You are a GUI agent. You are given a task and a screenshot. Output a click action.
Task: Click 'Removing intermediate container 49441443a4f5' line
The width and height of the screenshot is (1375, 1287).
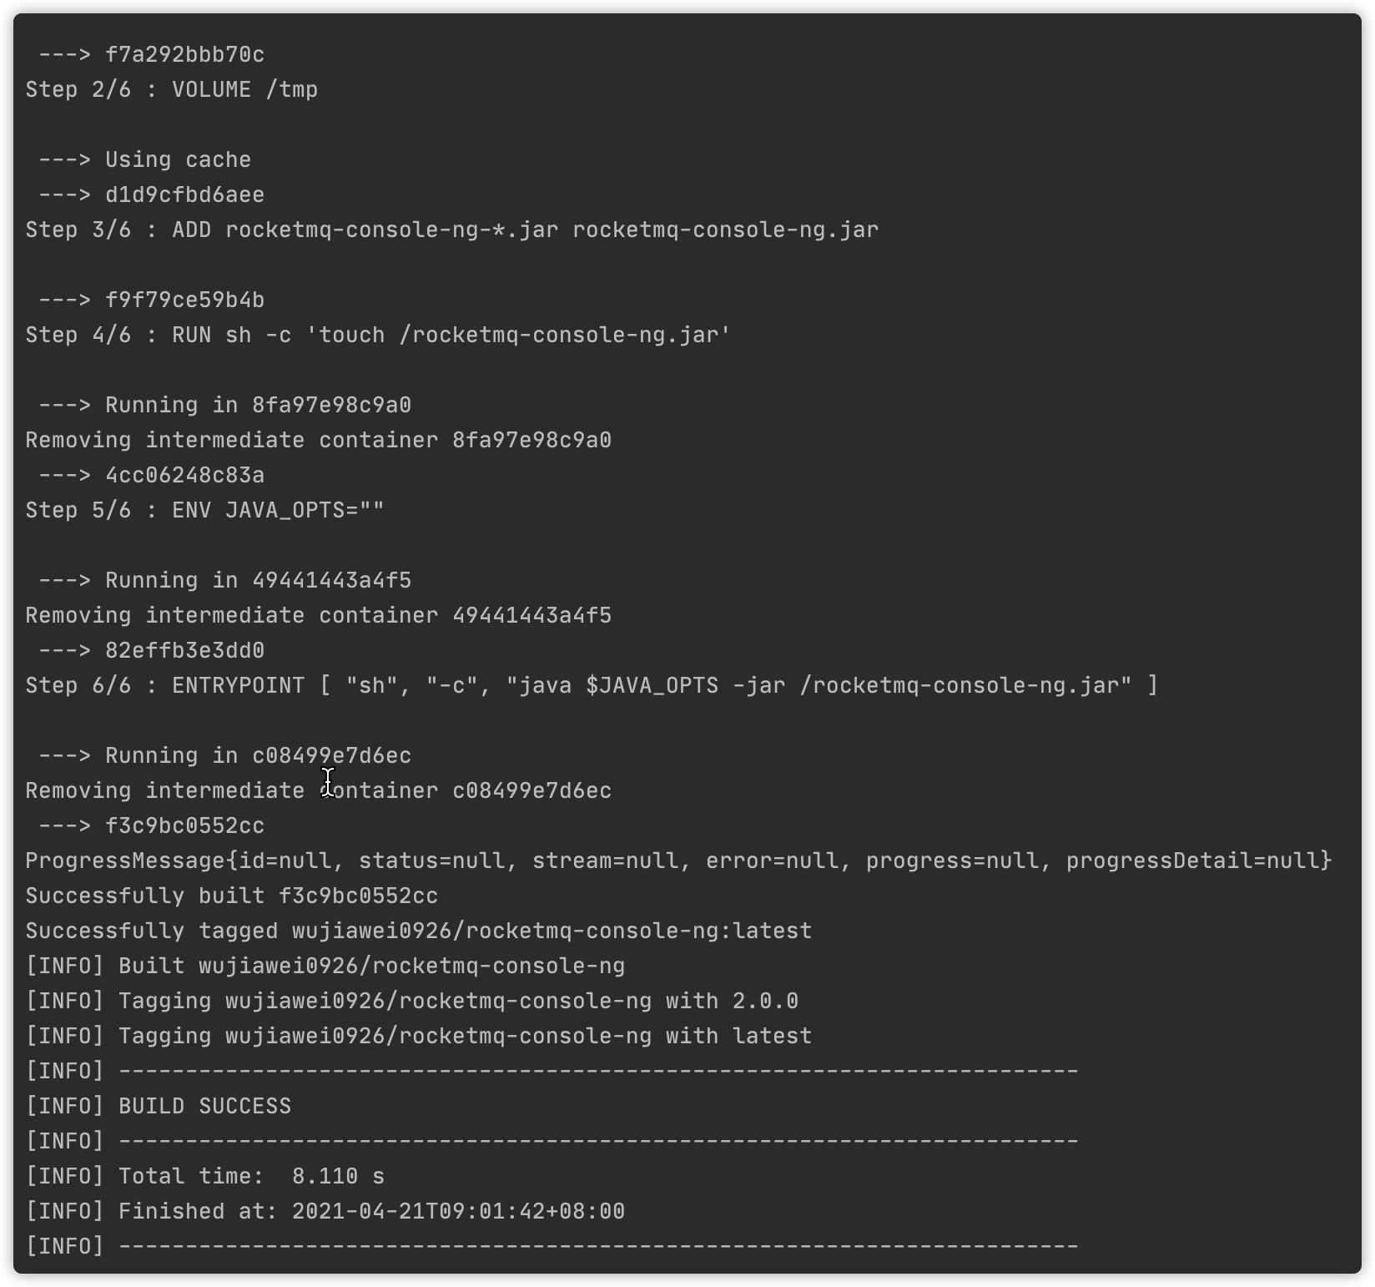319,615
